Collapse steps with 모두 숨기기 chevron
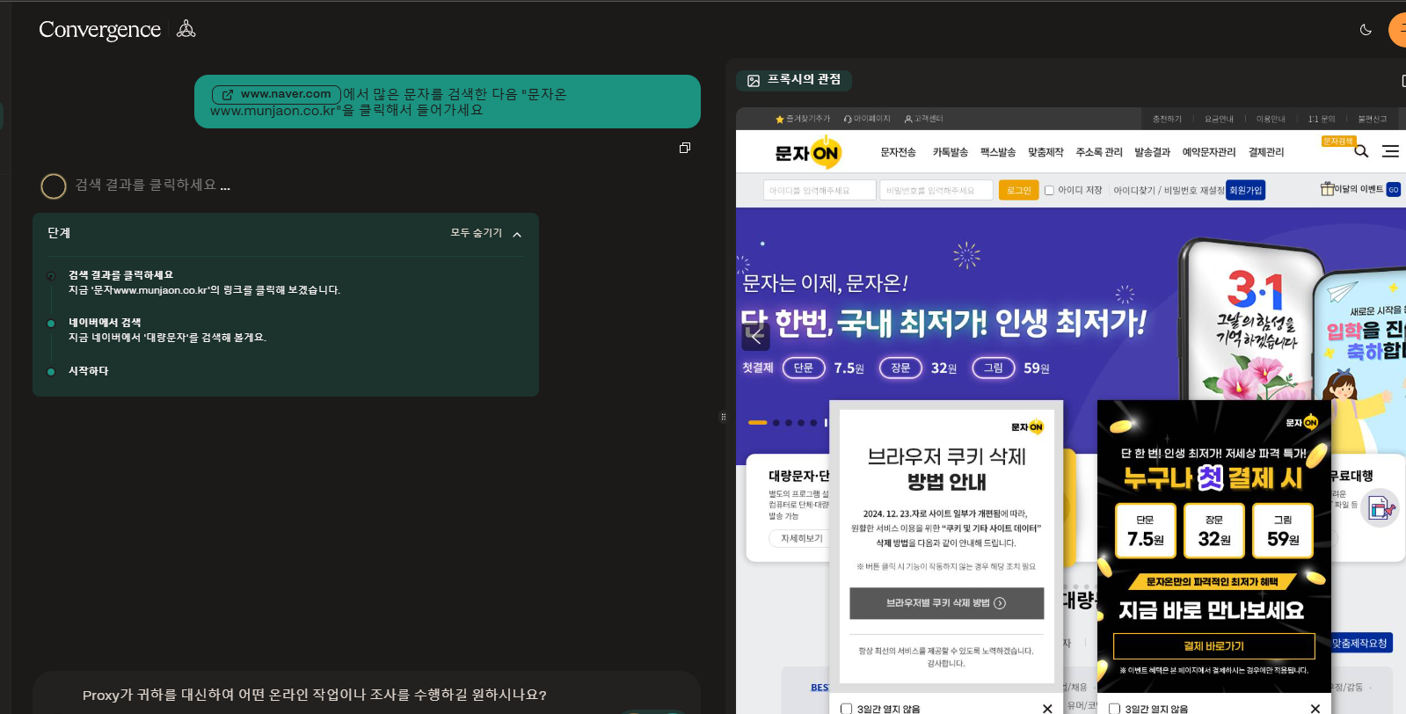 pos(517,234)
